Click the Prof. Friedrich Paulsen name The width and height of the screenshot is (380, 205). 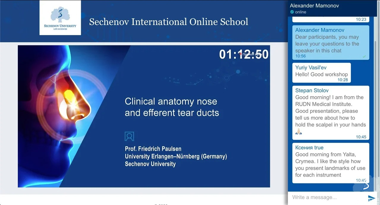coord(153,149)
